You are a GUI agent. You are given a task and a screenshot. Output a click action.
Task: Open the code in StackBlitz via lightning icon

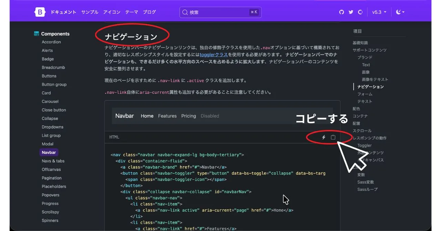[x=323, y=137]
